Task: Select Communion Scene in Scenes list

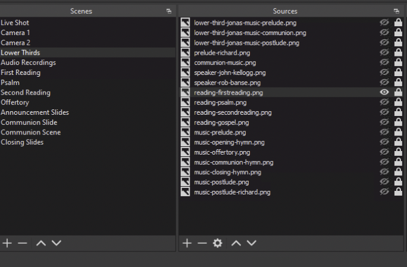Action: coord(87,133)
